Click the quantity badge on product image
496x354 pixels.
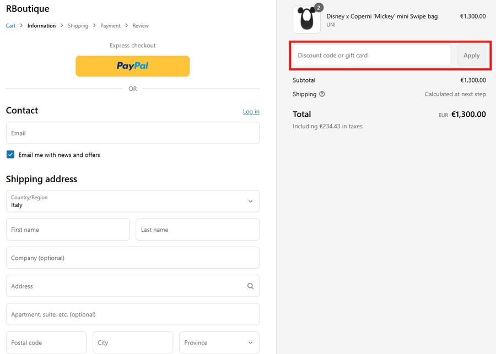click(x=319, y=8)
